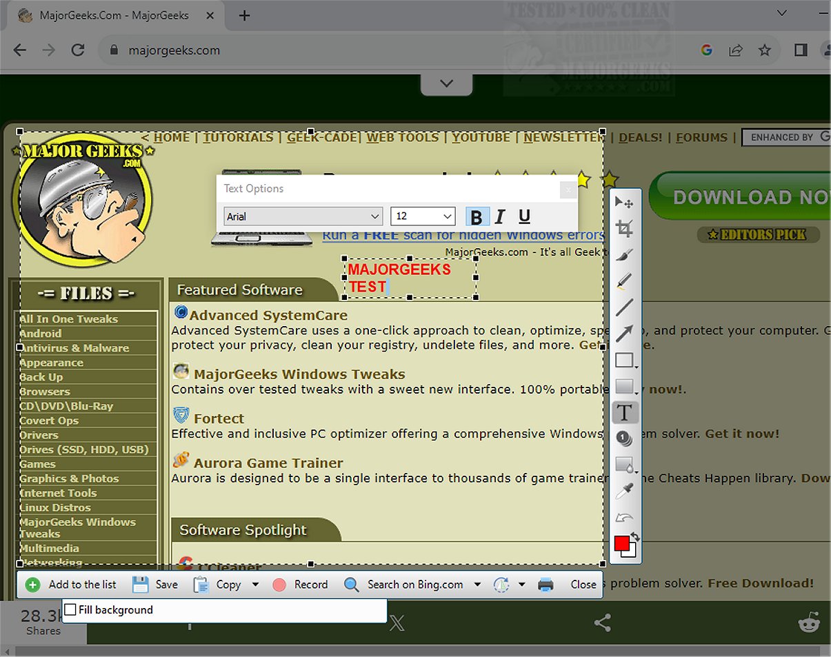
Task: Click the MAJORGEEKS TEST text box
Action: [410, 278]
